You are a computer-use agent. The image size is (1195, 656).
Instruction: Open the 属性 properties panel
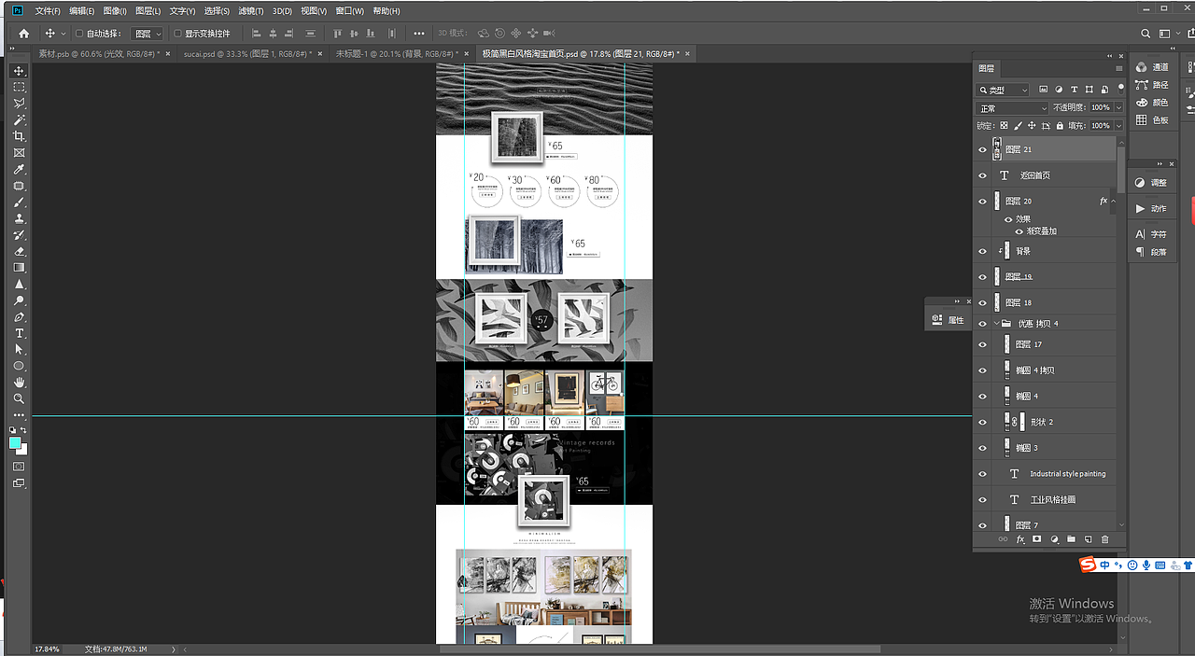(949, 320)
